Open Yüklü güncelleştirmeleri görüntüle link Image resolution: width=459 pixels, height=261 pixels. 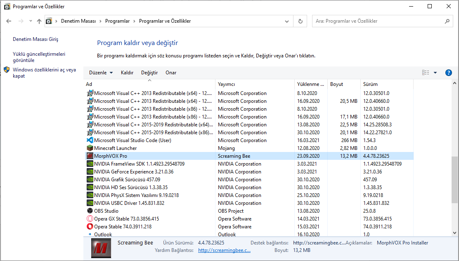[39, 57]
